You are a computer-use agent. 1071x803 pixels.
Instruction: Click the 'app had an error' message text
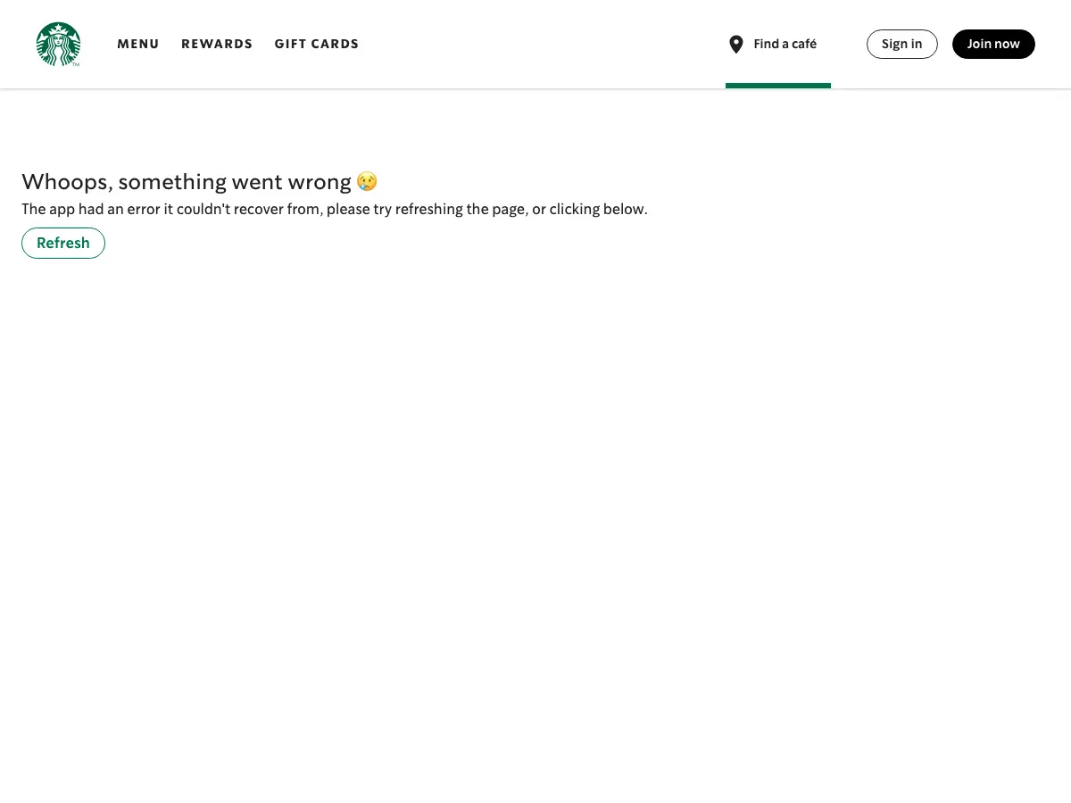pos(335,209)
